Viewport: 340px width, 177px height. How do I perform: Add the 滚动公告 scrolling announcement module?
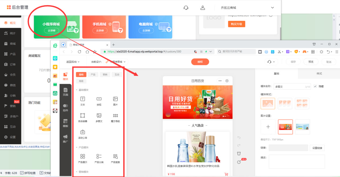(x=83, y=134)
